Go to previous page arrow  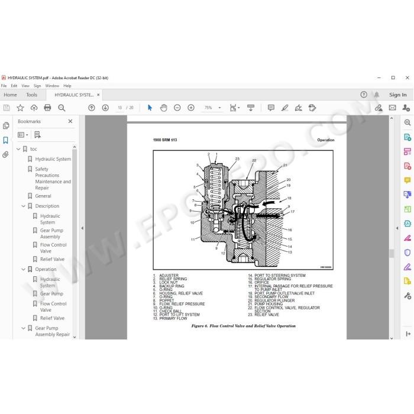coord(92,108)
